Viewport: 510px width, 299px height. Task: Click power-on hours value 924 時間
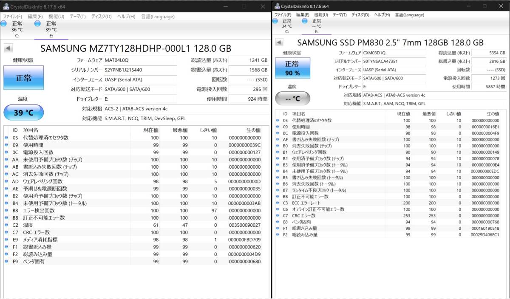[249, 99]
